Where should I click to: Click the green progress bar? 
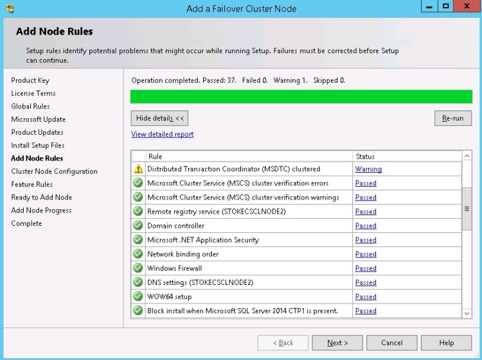point(301,97)
